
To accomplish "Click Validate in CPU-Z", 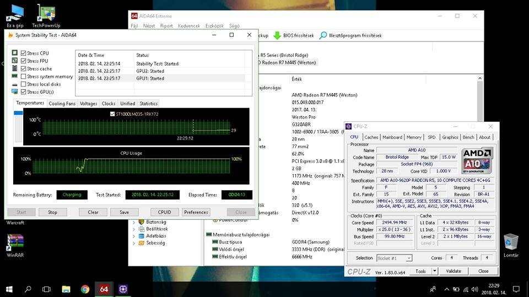I will (x=454, y=271).
